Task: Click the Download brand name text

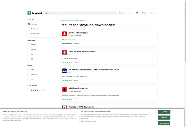Action: (x=37, y=13)
